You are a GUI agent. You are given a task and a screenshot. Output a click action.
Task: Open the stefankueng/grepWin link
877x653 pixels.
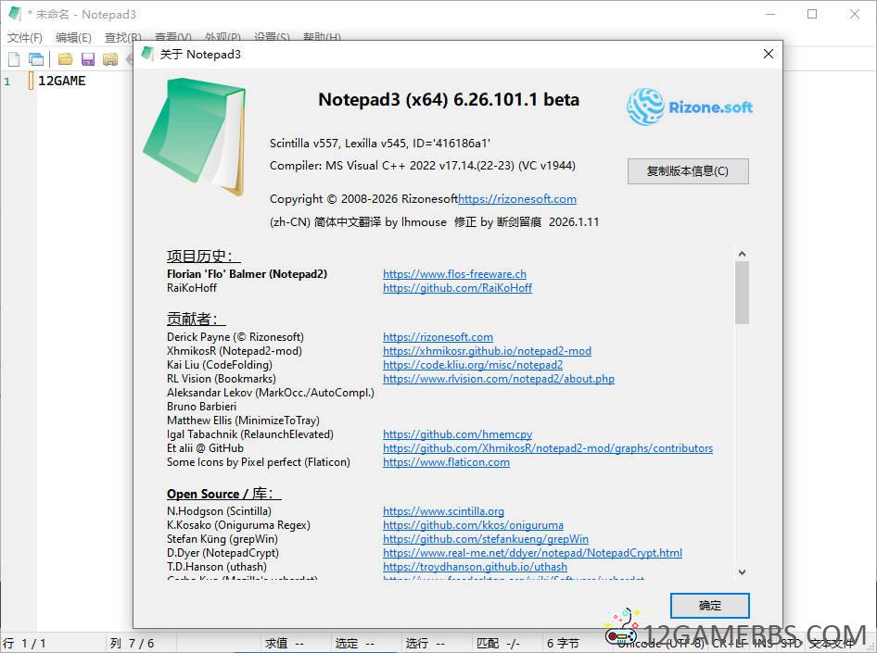pos(486,539)
